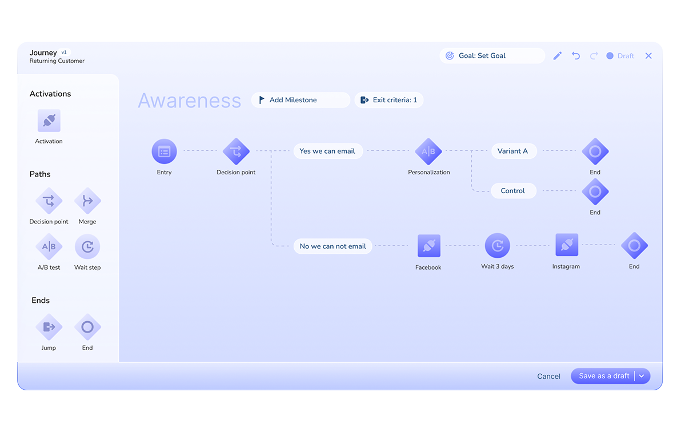This screenshot has width=673, height=432.
Task: Select the End icon in the sidebar
Action: 87,326
